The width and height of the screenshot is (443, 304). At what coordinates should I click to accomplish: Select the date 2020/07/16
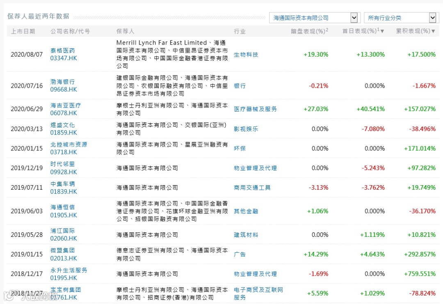27,86
